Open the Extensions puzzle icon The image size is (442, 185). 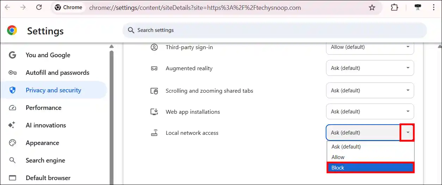(x=394, y=7)
